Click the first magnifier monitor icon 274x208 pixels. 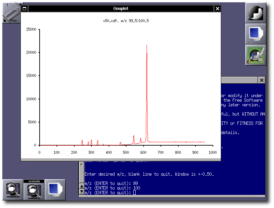(13, 190)
